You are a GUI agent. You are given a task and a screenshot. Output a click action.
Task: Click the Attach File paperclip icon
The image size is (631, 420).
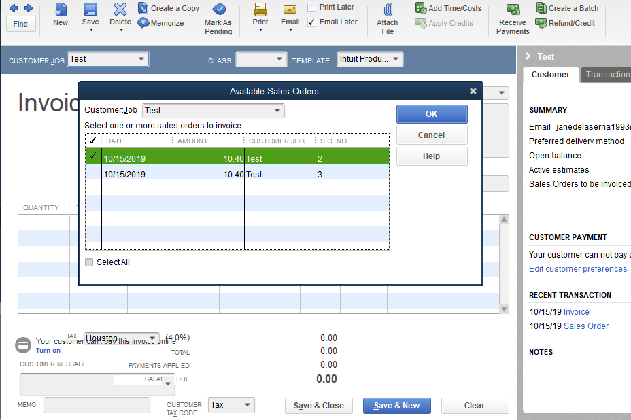(388, 10)
